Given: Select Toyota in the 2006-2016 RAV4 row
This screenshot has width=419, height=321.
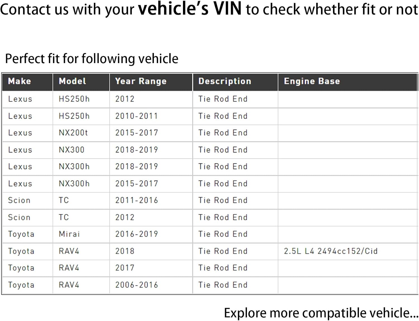Looking at the screenshot, I should [x=21, y=285].
